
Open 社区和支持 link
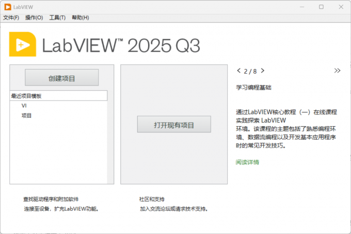[x=152, y=199]
